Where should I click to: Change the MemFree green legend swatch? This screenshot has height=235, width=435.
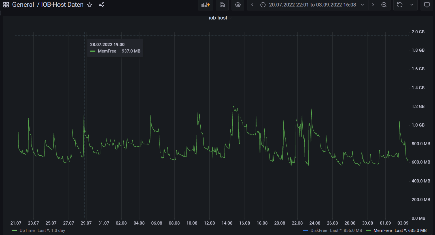(x=368, y=230)
